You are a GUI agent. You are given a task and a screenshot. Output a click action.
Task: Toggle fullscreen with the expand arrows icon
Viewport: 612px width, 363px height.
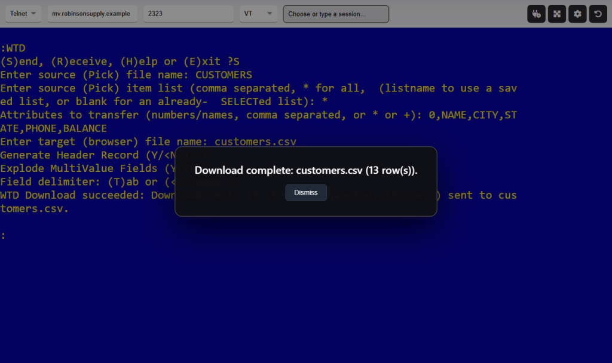coord(557,14)
